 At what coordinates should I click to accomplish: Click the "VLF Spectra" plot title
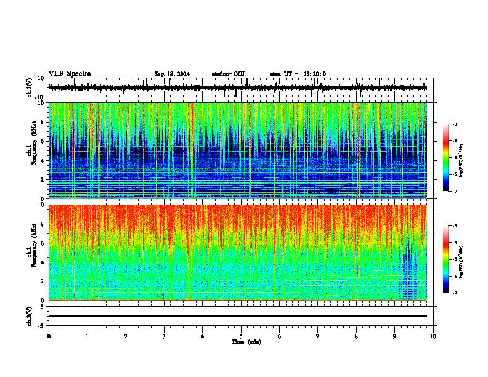70,74
